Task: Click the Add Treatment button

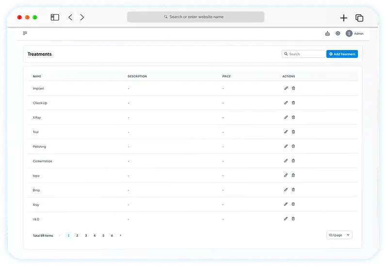Action: pyautogui.click(x=342, y=54)
